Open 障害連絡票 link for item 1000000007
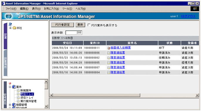 click(118, 67)
